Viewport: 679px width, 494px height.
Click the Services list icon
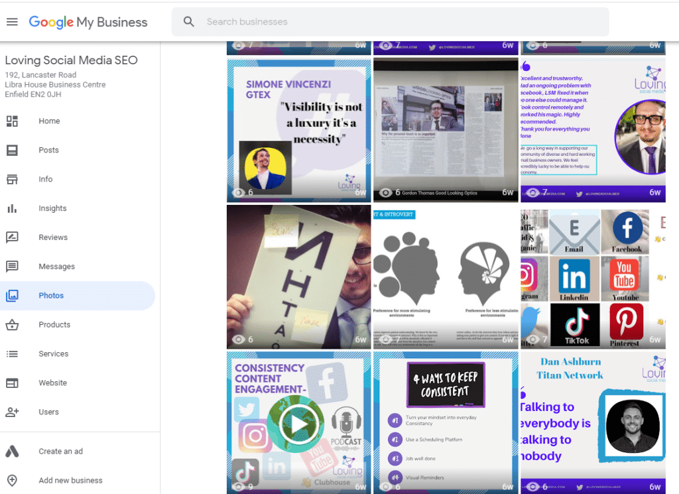click(x=12, y=353)
